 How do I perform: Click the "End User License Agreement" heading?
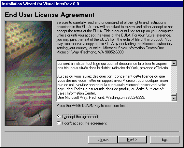[x=50, y=15]
